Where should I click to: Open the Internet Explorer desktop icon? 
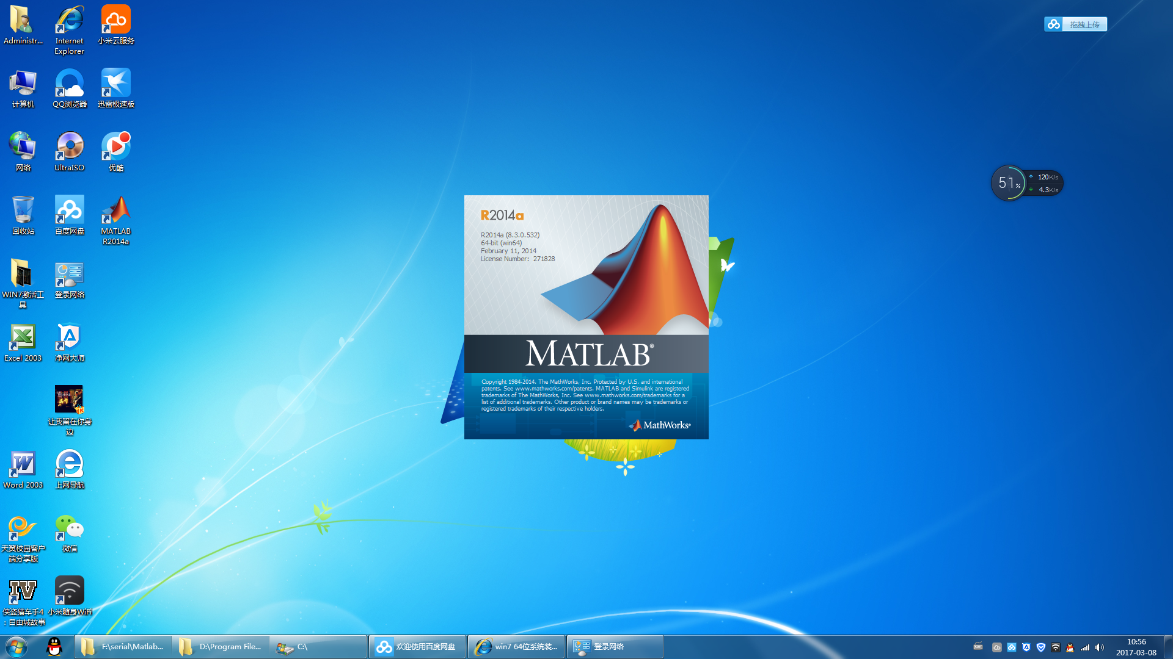click(69, 31)
